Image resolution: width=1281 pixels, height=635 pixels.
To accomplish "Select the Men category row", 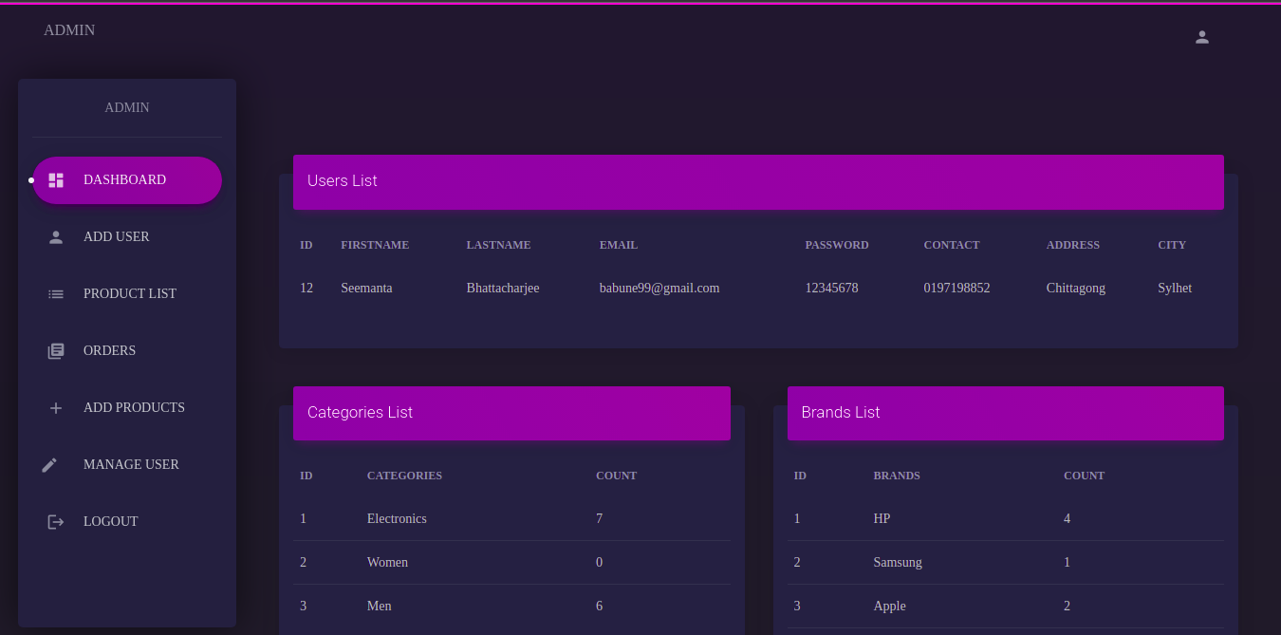I will [511, 607].
